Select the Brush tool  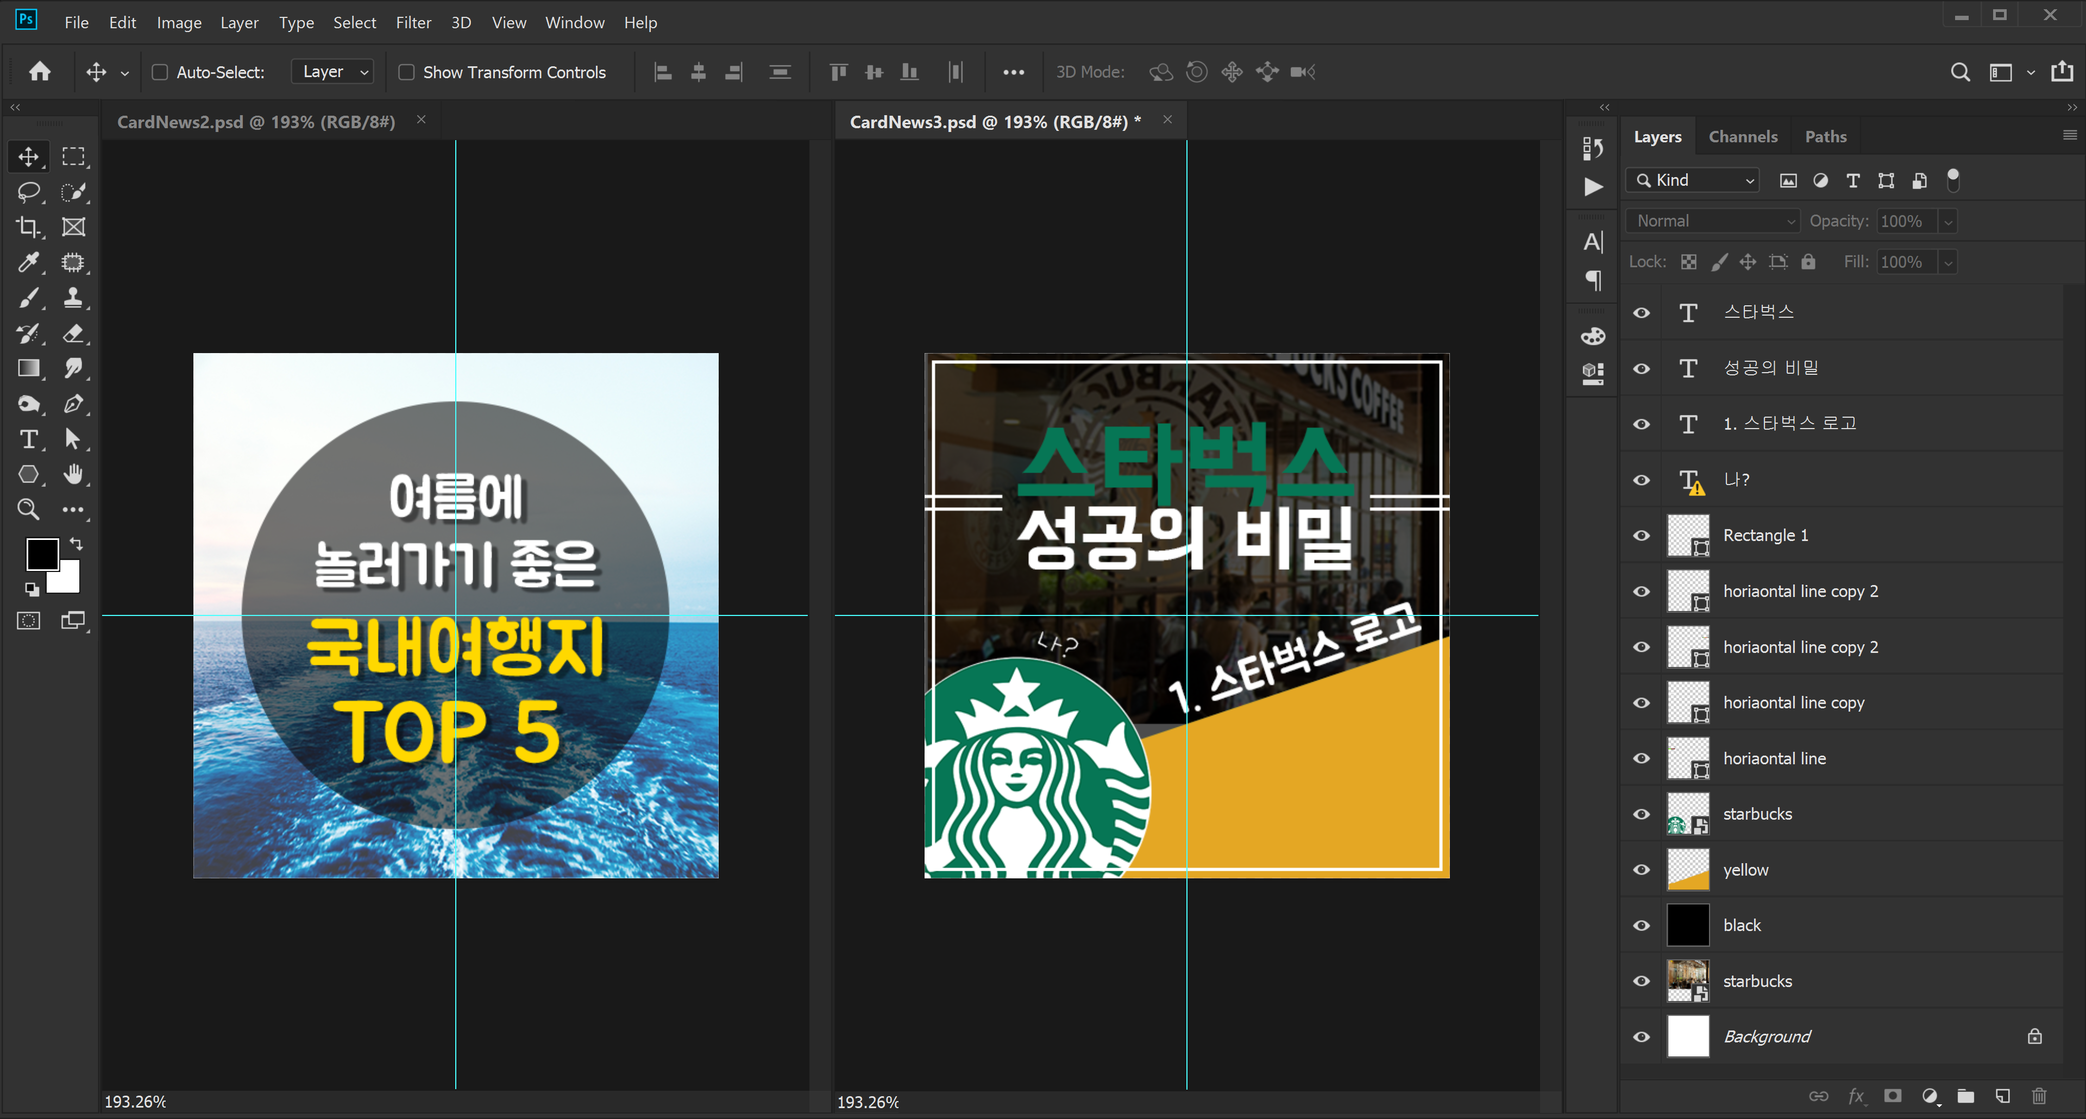[x=28, y=298]
